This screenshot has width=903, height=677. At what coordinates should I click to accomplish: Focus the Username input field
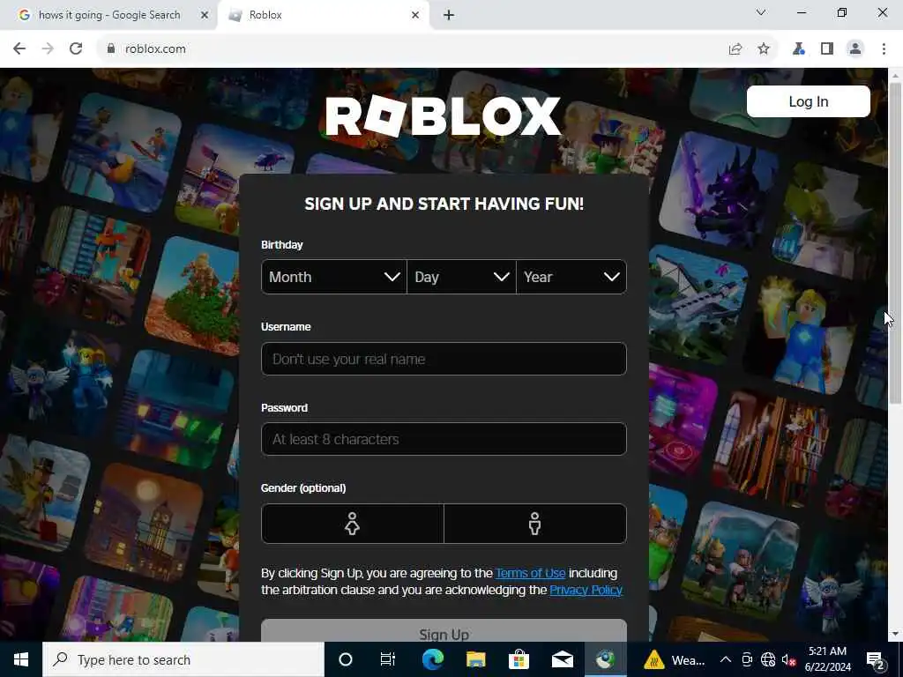pyautogui.click(x=444, y=359)
